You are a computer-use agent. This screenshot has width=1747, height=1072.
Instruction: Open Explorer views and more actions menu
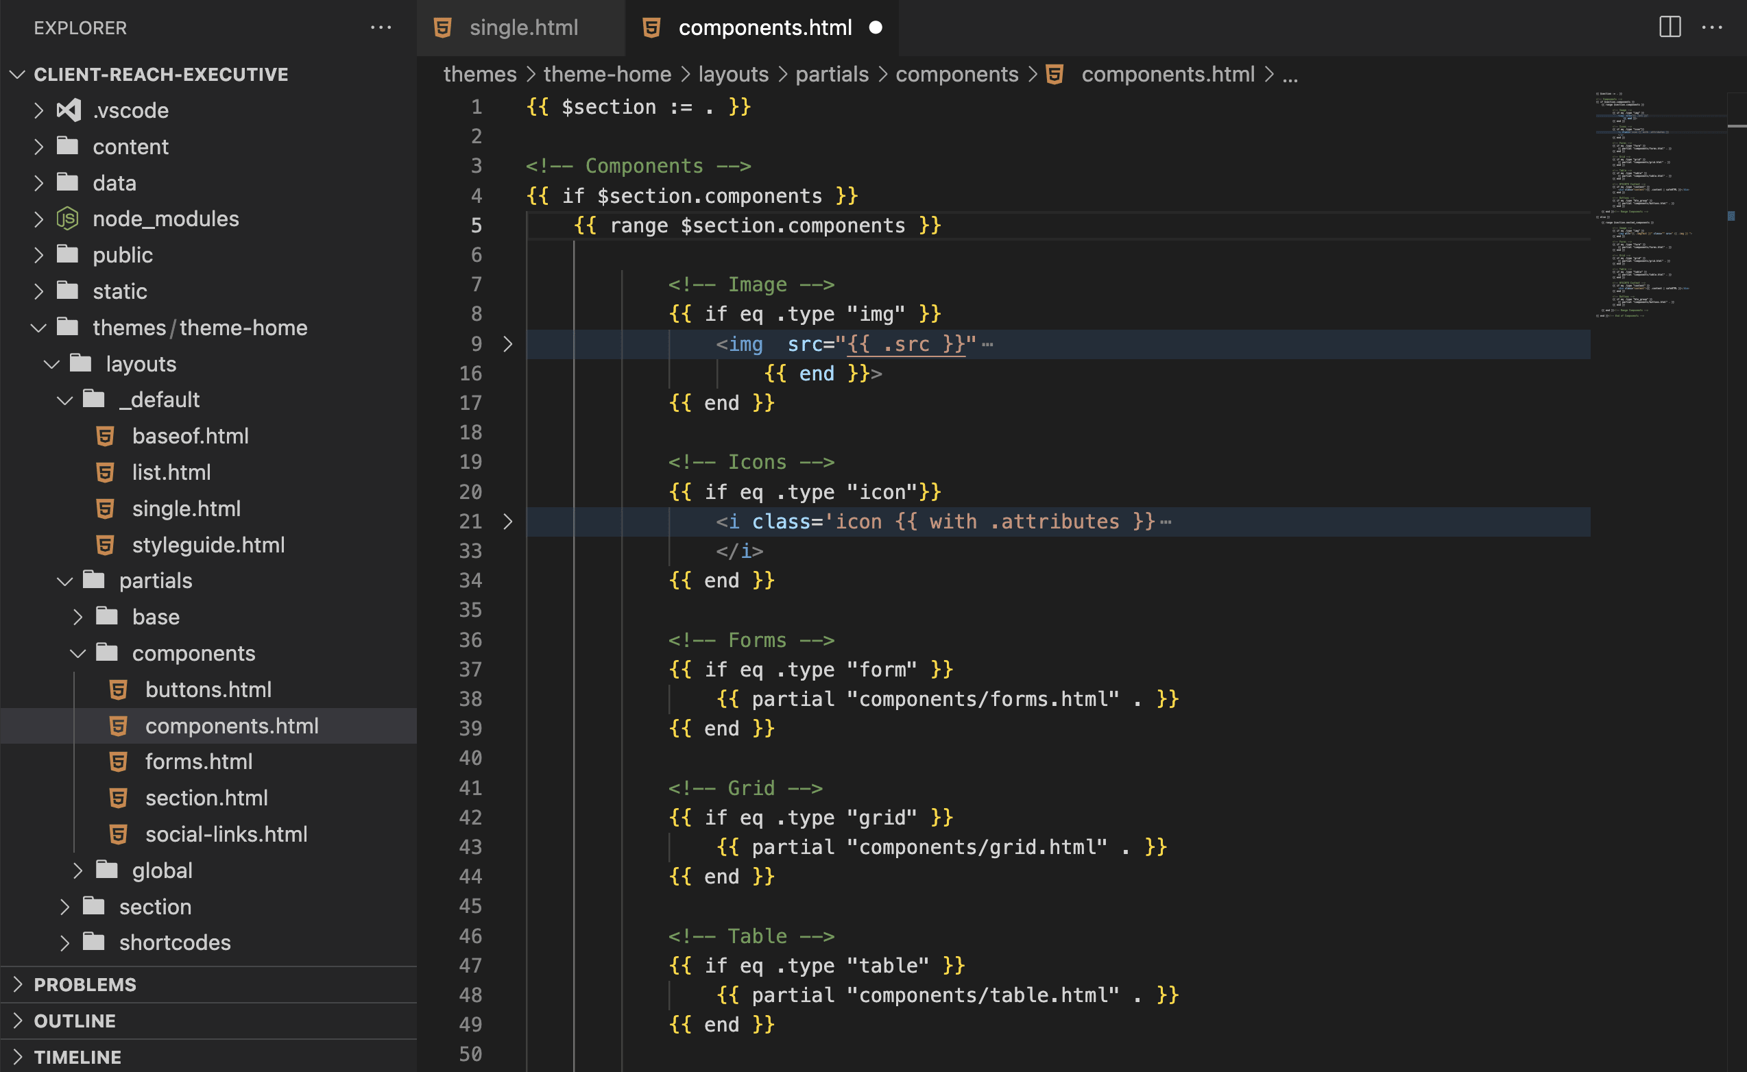click(381, 27)
